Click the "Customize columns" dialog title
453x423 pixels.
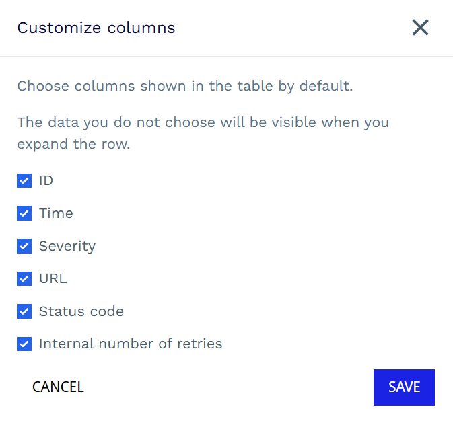pos(96,28)
